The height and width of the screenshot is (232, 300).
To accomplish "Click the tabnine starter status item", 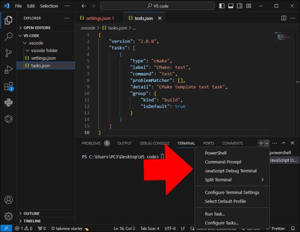I will (70, 229).
